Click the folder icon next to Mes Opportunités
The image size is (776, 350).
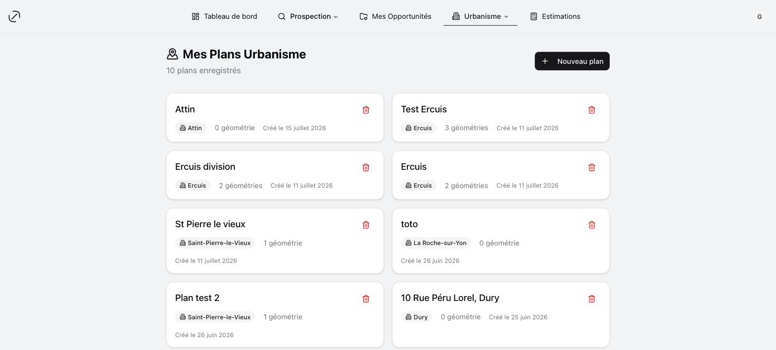tap(363, 16)
